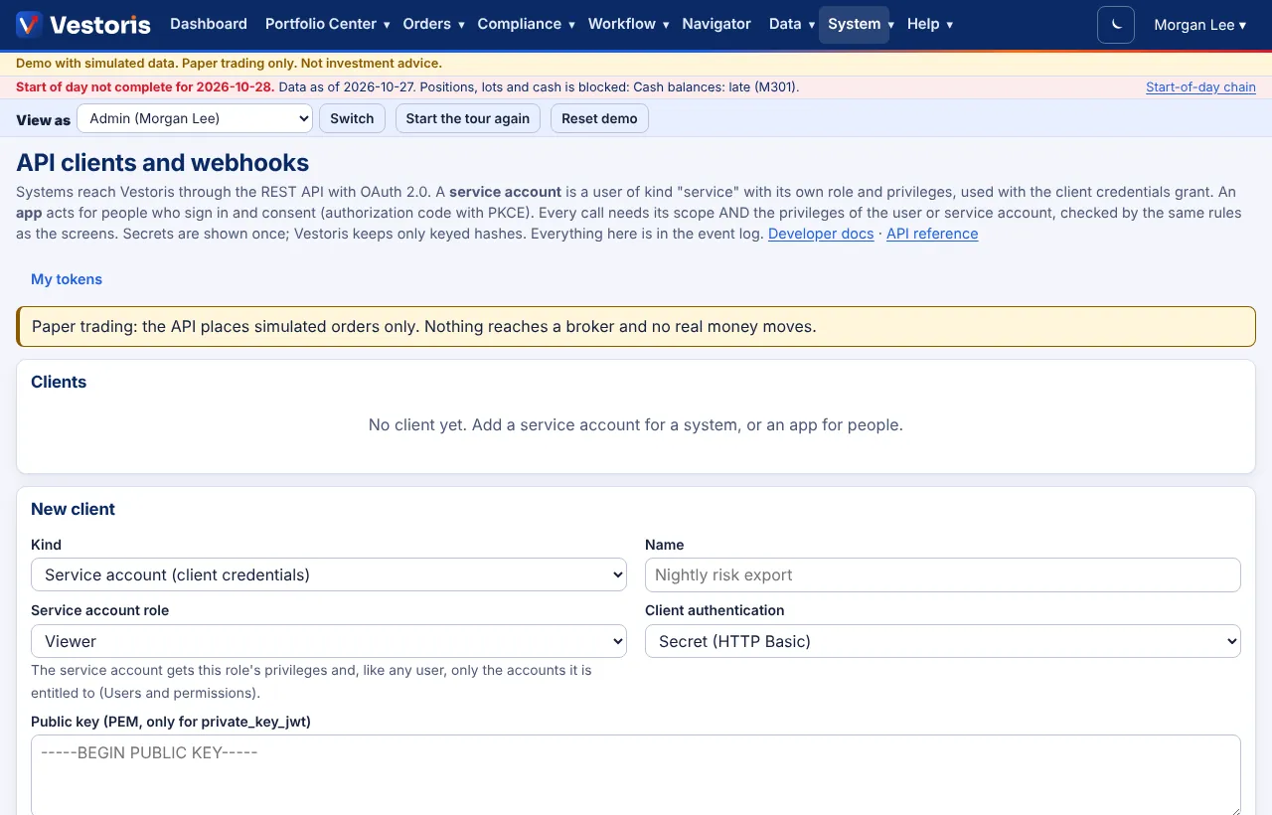Click Start the tour again
Image resolution: width=1272 pixels, height=815 pixels.
pos(468,118)
